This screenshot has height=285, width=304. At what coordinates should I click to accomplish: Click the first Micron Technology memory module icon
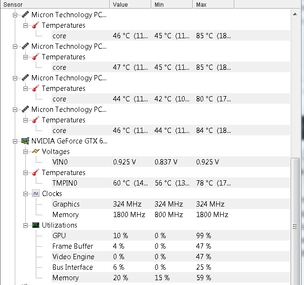25,14
